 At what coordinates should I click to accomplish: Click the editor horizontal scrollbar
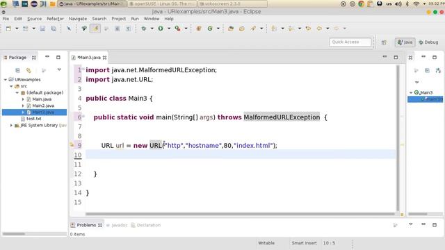click(x=240, y=214)
